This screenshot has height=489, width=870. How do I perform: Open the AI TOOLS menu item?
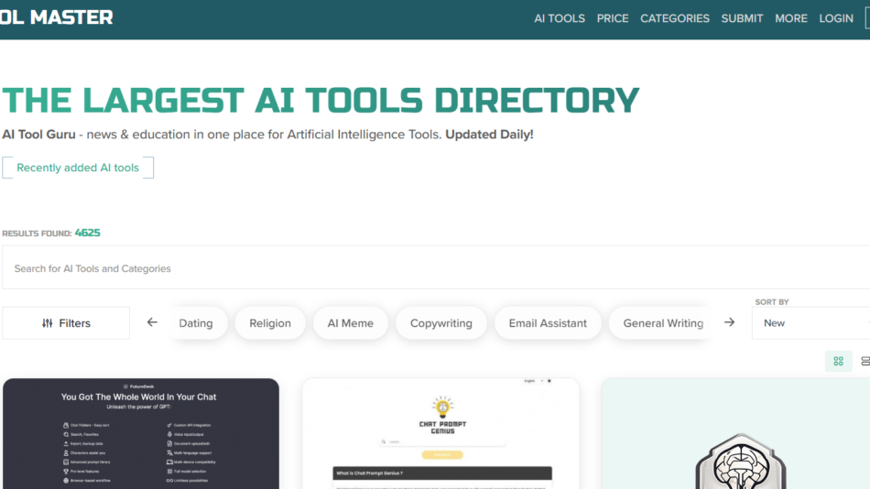[560, 18]
